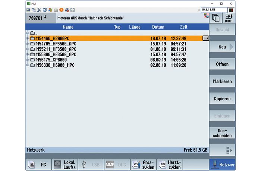Click the red-green indicator beside the IP field
Screen dimensions: 261x171
[231, 10]
